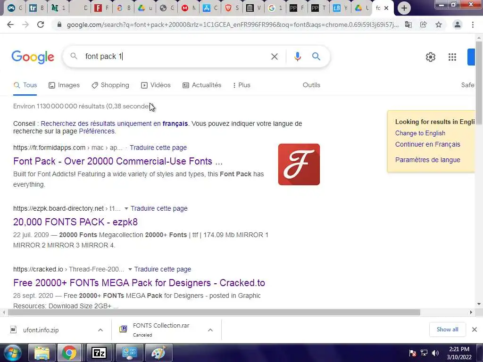Expand options for FONTS Collection.rar download
Screen dimensions: 483x362
click(x=210, y=330)
